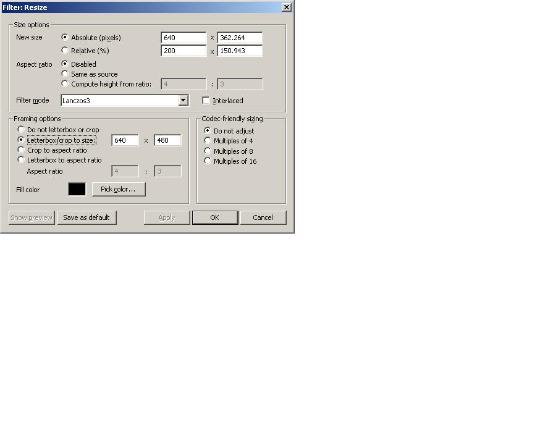Click the relative height field showing 150.943
The width and height of the screenshot is (548, 422).
[240, 51]
